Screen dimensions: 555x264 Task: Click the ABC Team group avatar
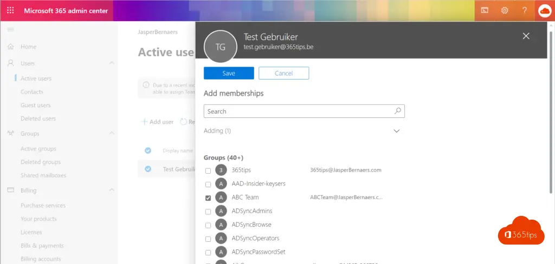pos(221,197)
